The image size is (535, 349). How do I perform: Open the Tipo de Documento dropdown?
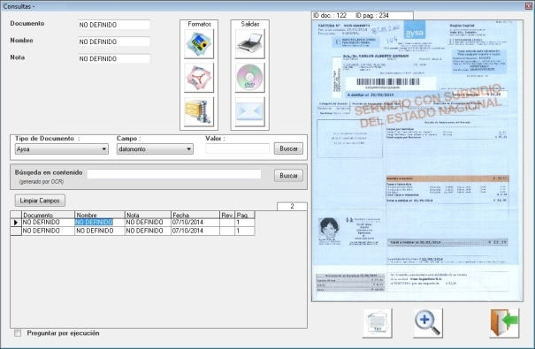62,149
